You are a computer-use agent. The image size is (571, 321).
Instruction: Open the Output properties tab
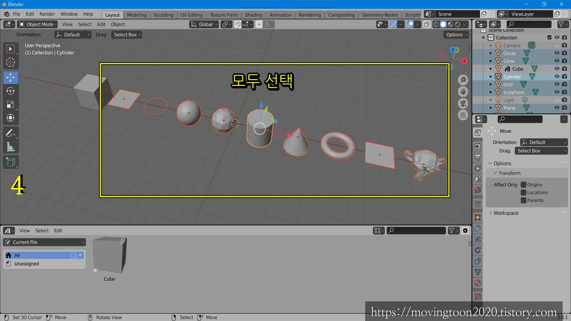(478, 157)
